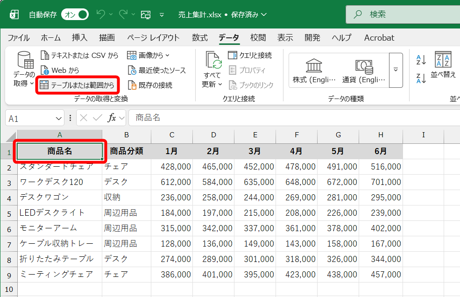460x297 pixels.
Task: Click the screenshot icon in quick access toolbar
Action: pyautogui.click(x=146, y=14)
